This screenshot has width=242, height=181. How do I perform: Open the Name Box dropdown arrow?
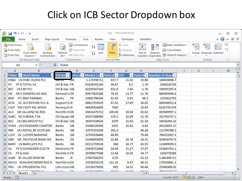click(x=36, y=65)
